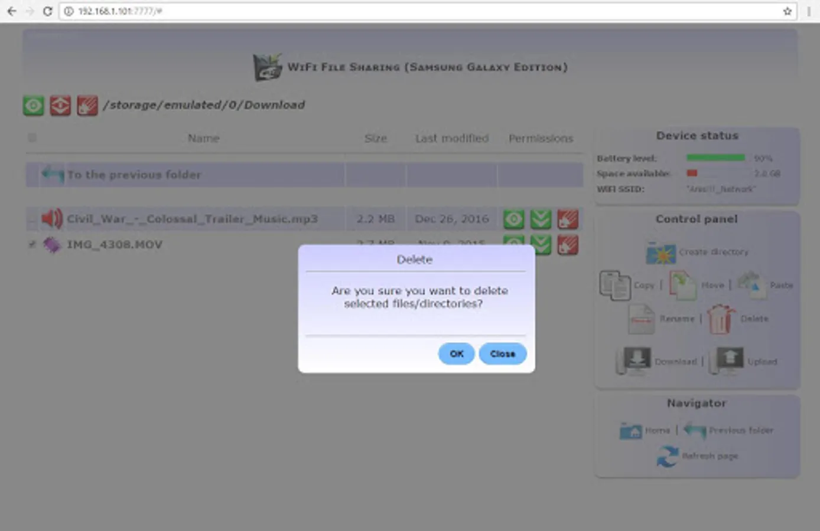Click the WiFi File Sharing logo icon
Viewport: 820px width, 531px height.
(268, 67)
